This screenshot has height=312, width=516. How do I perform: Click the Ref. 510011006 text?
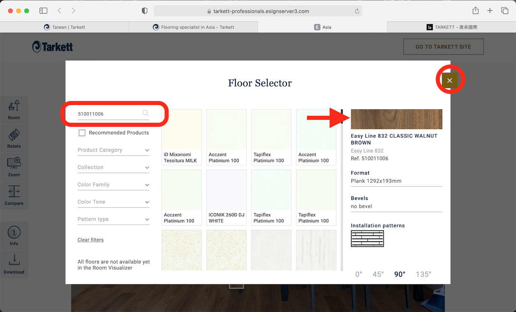pyautogui.click(x=370, y=158)
